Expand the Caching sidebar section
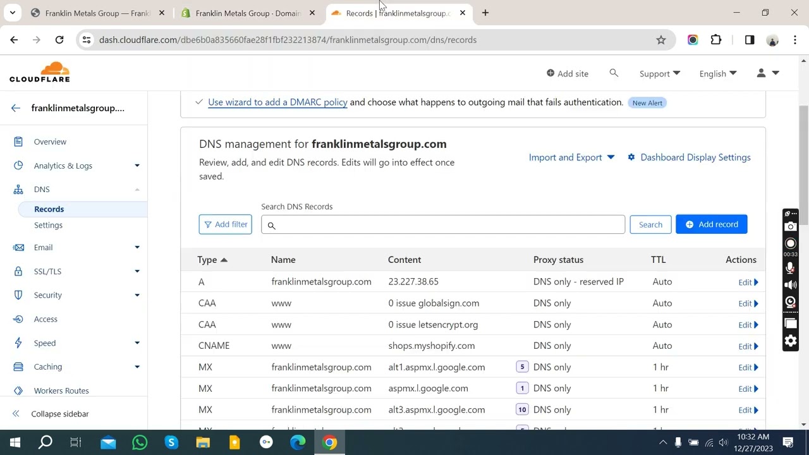The width and height of the screenshot is (809, 455). pyautogui.click(x=137, y=367)
